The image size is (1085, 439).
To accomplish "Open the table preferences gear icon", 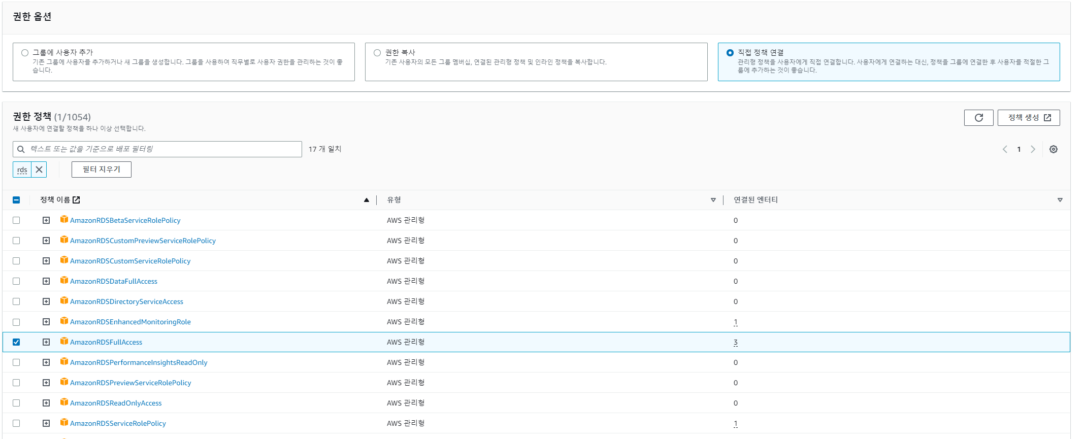I will point(1054,149).
